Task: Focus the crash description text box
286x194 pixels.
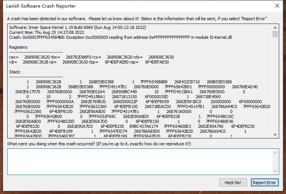Action: (140, 162)
